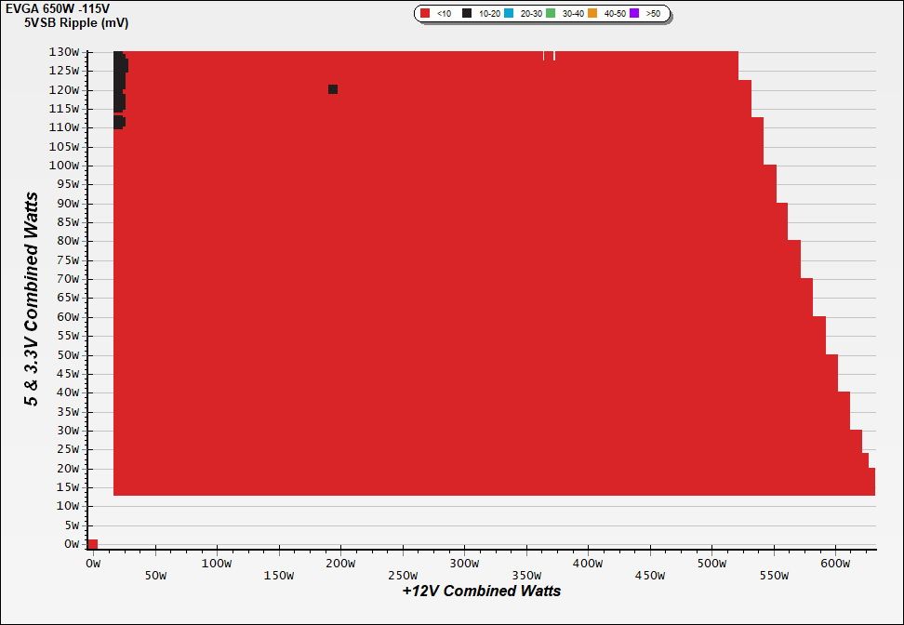Viewport: 904px width, 625px height.
Task: Click the '5w' y-axis label
Action: point(73,525)
